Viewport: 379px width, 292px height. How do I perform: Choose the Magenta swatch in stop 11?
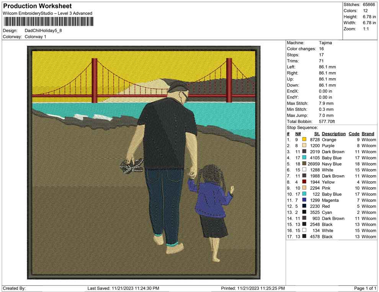[304, 200]
